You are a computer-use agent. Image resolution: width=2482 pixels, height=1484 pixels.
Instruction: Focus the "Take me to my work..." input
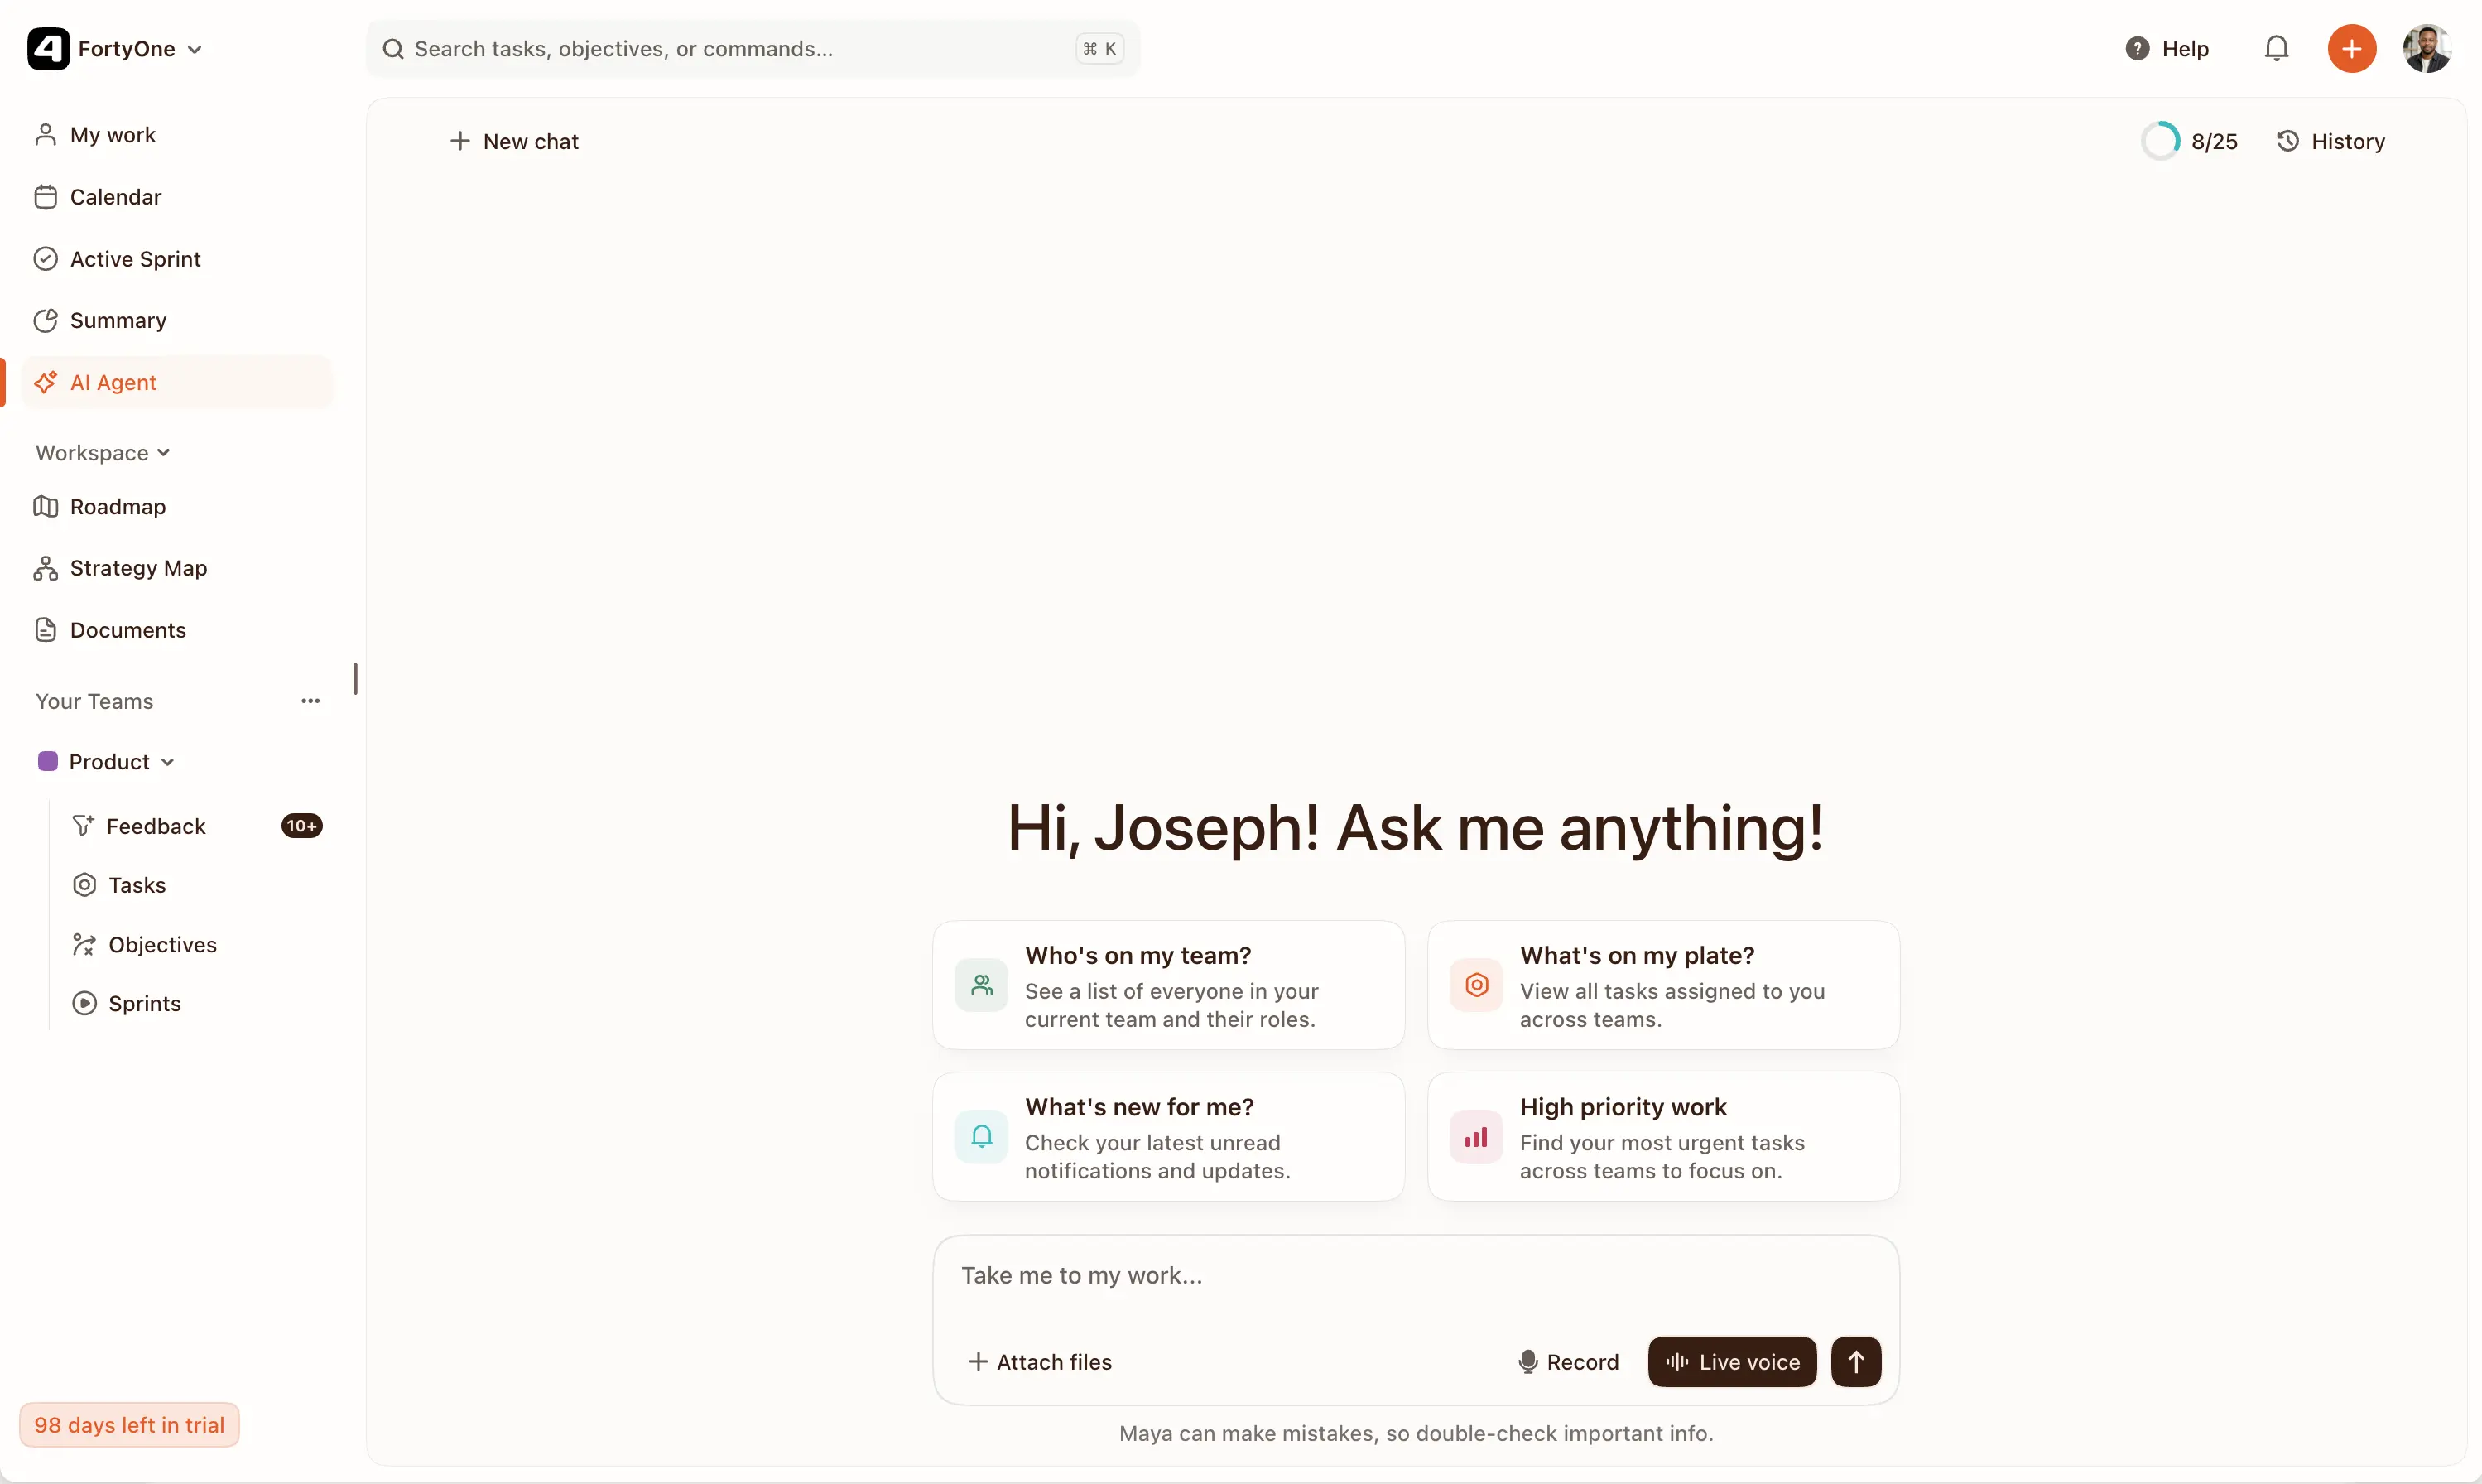click(1416, 1276)
